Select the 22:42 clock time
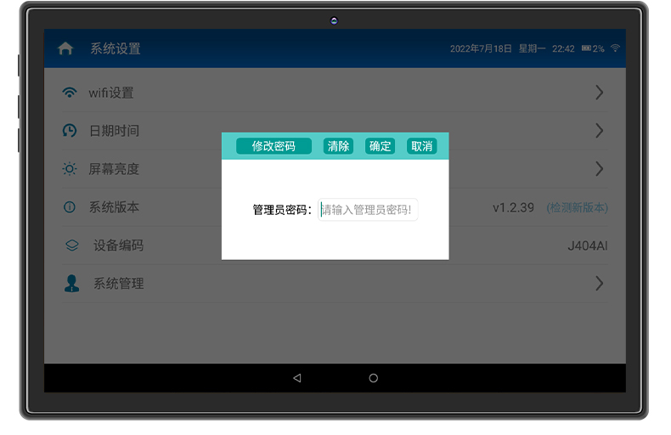This screenshot has height=435, width=671. tap(563, 48)
